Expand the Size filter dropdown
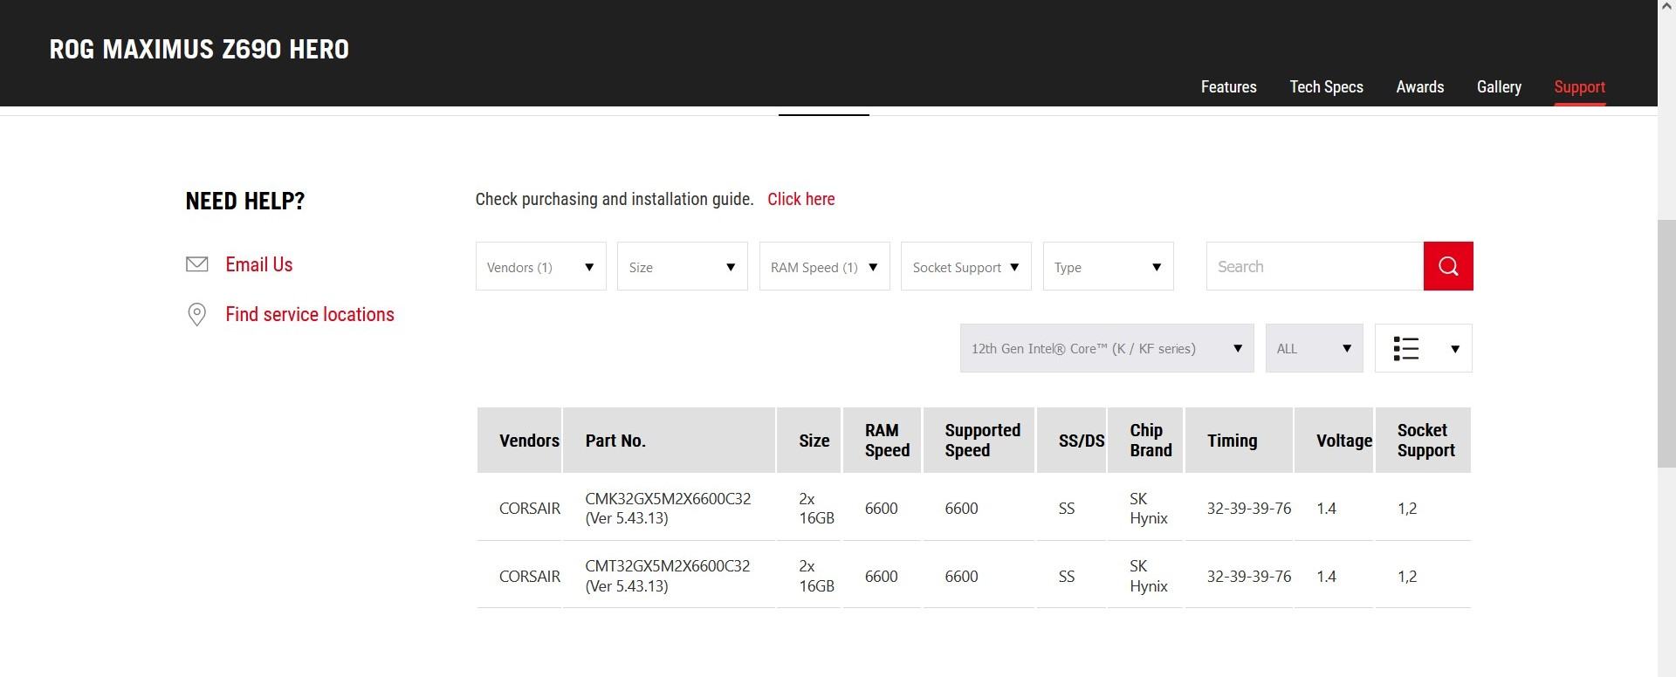 click(682, 267)
